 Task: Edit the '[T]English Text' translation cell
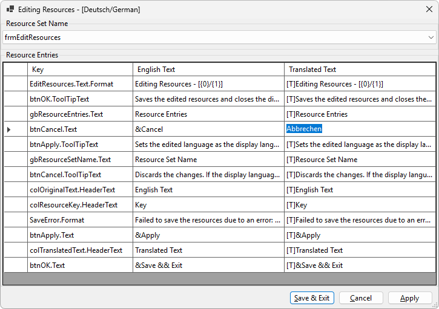(360, 190)
